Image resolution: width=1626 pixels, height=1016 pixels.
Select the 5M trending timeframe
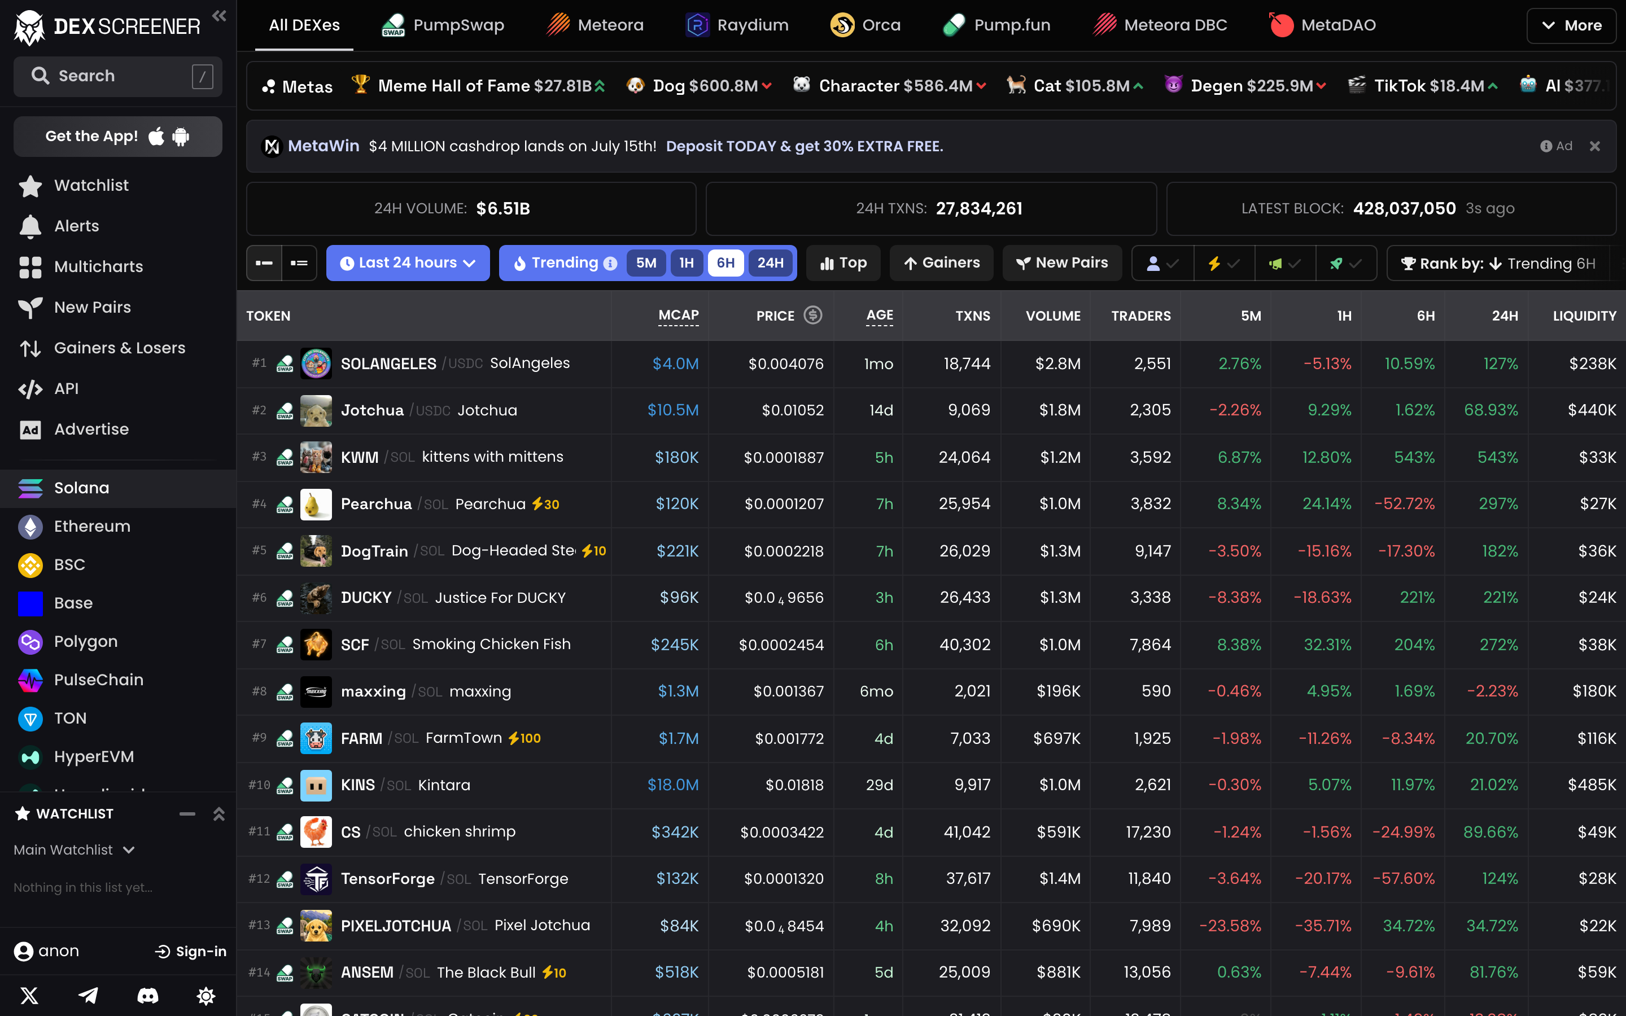[646, 264]
